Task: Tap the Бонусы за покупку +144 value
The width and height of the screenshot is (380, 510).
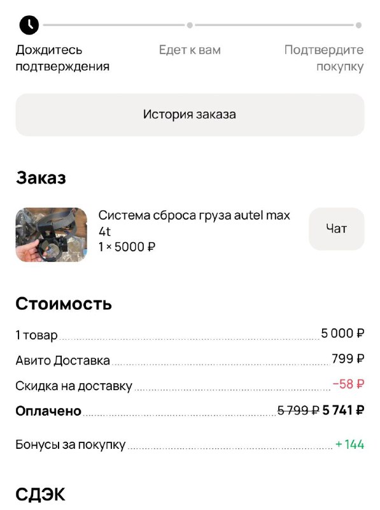Action: pos(349,444)
